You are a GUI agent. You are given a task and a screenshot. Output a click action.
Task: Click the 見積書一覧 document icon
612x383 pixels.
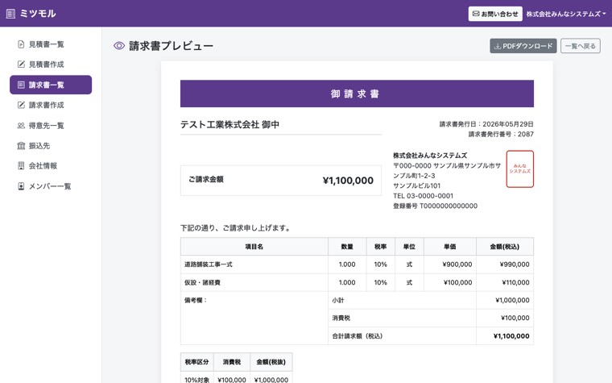21,44
